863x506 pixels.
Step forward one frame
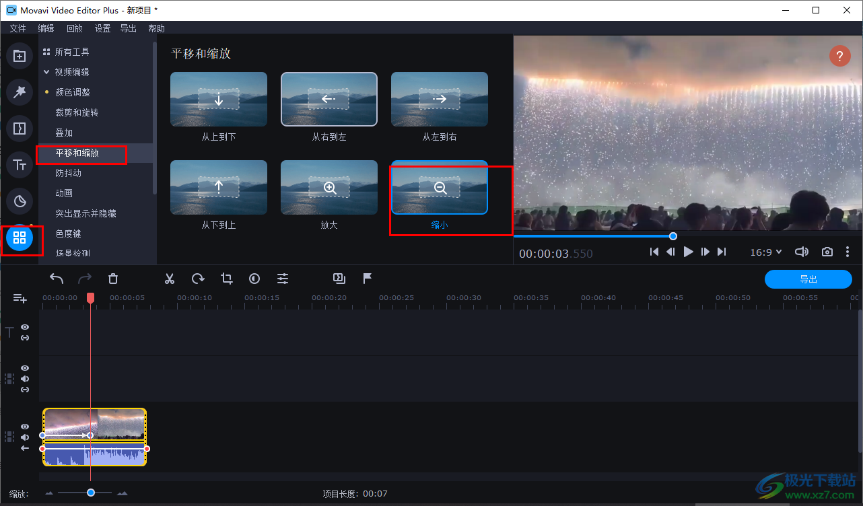point(705,252)
